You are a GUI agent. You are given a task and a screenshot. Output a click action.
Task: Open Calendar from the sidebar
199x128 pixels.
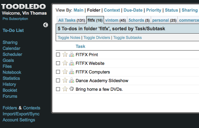pos(11,48)
